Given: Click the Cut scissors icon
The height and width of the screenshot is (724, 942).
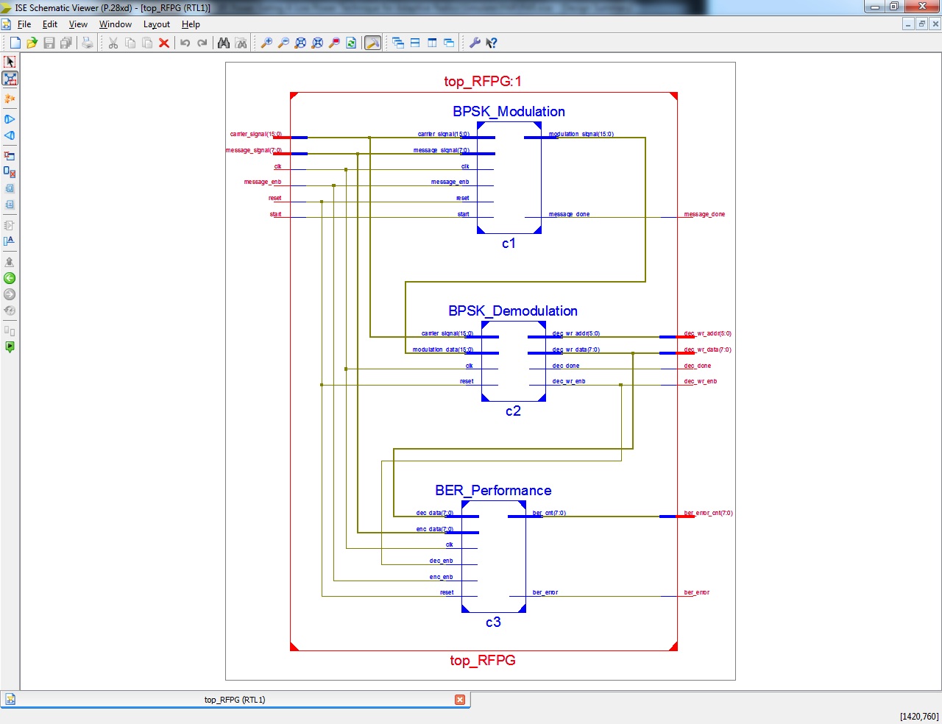Looking at the screenshot, I should tap(113, 43).
